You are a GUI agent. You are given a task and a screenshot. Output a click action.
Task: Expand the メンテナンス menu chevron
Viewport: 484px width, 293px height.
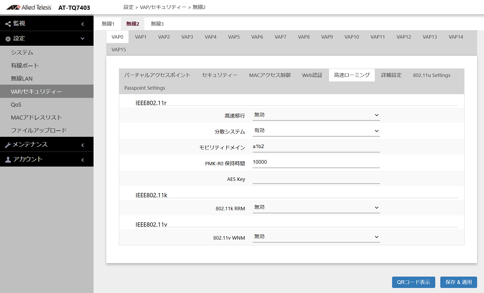click(x=82, y=145)
